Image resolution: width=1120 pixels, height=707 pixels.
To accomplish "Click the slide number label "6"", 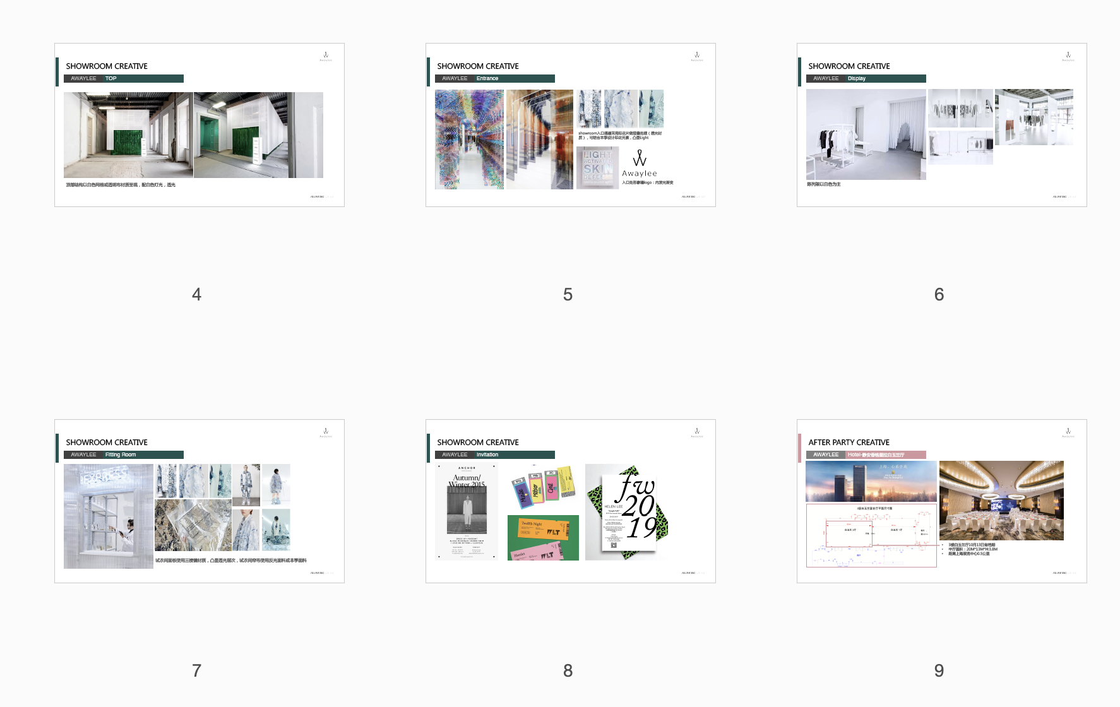I will 939,294.
